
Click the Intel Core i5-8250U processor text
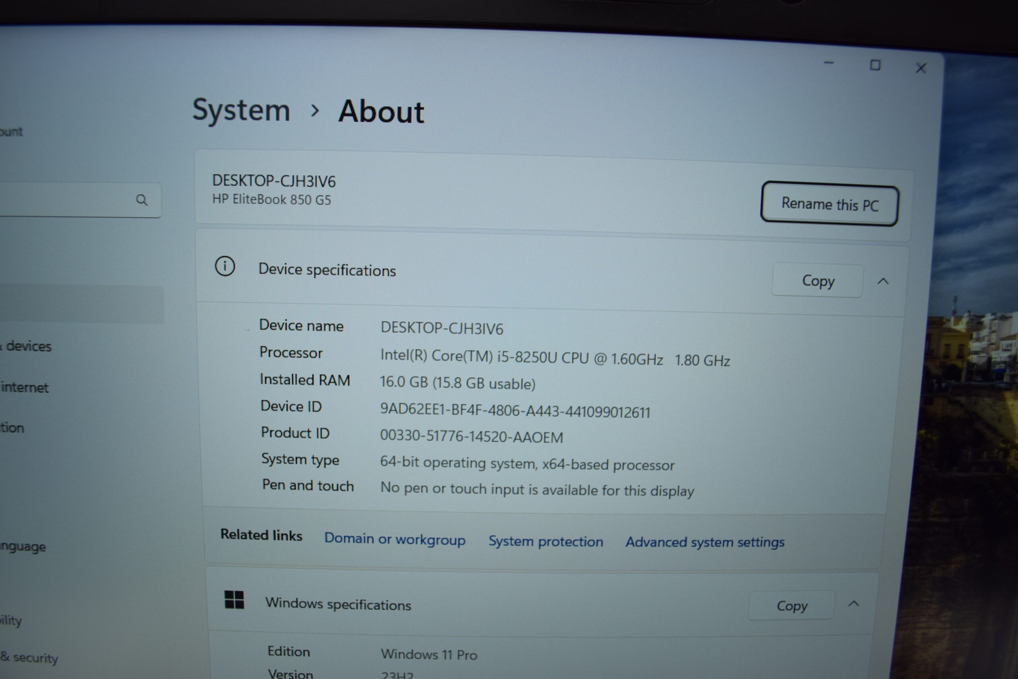[555, 358]
